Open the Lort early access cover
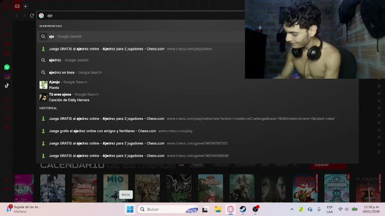385x216 pixels. pyautogui.click(x=305, y=188)
